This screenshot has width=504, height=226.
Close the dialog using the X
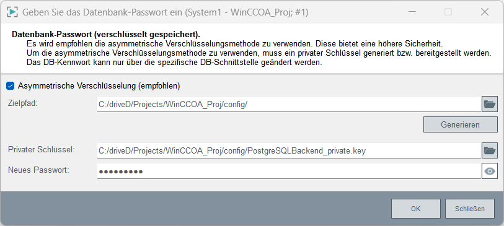coord(485,12)
